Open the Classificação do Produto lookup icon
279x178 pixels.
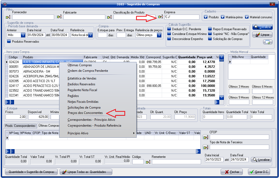(109, 17)
